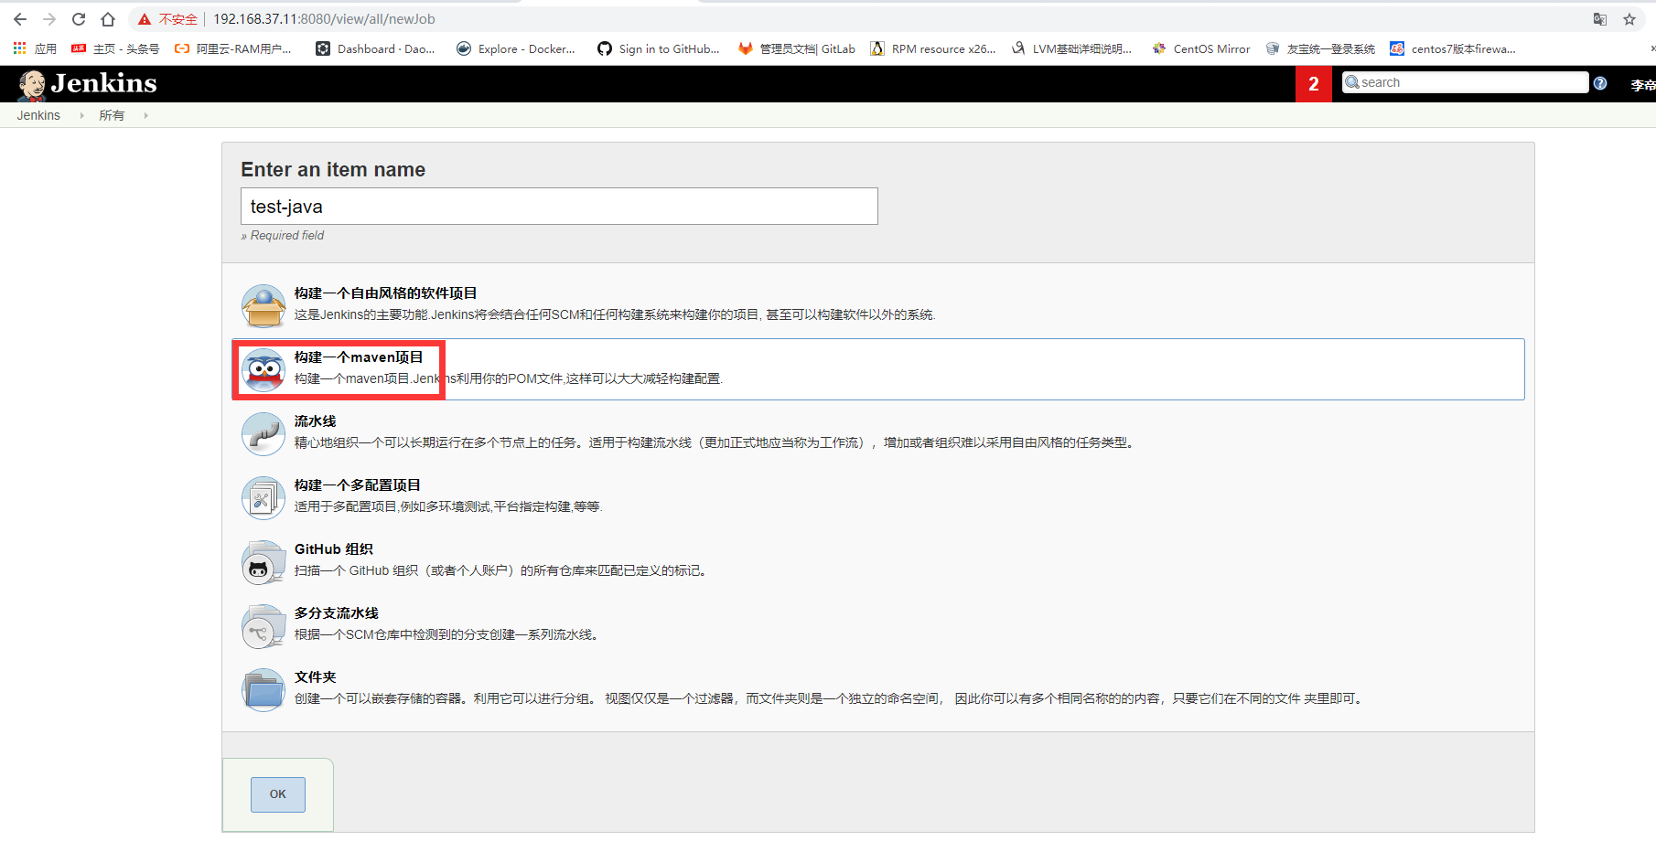This screenshot has height=841, width=1656.
Task: Open the RPM resource bookmark
Action: [x=933, y=48]
